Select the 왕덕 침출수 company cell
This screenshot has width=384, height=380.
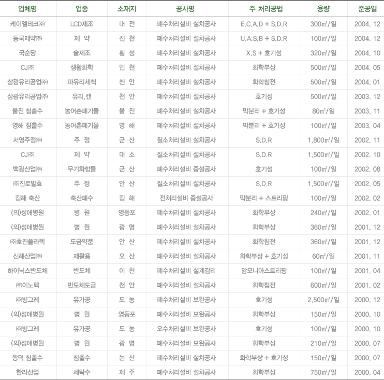(27, 357)
